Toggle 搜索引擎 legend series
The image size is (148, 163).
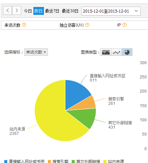[x=58, y=161]
